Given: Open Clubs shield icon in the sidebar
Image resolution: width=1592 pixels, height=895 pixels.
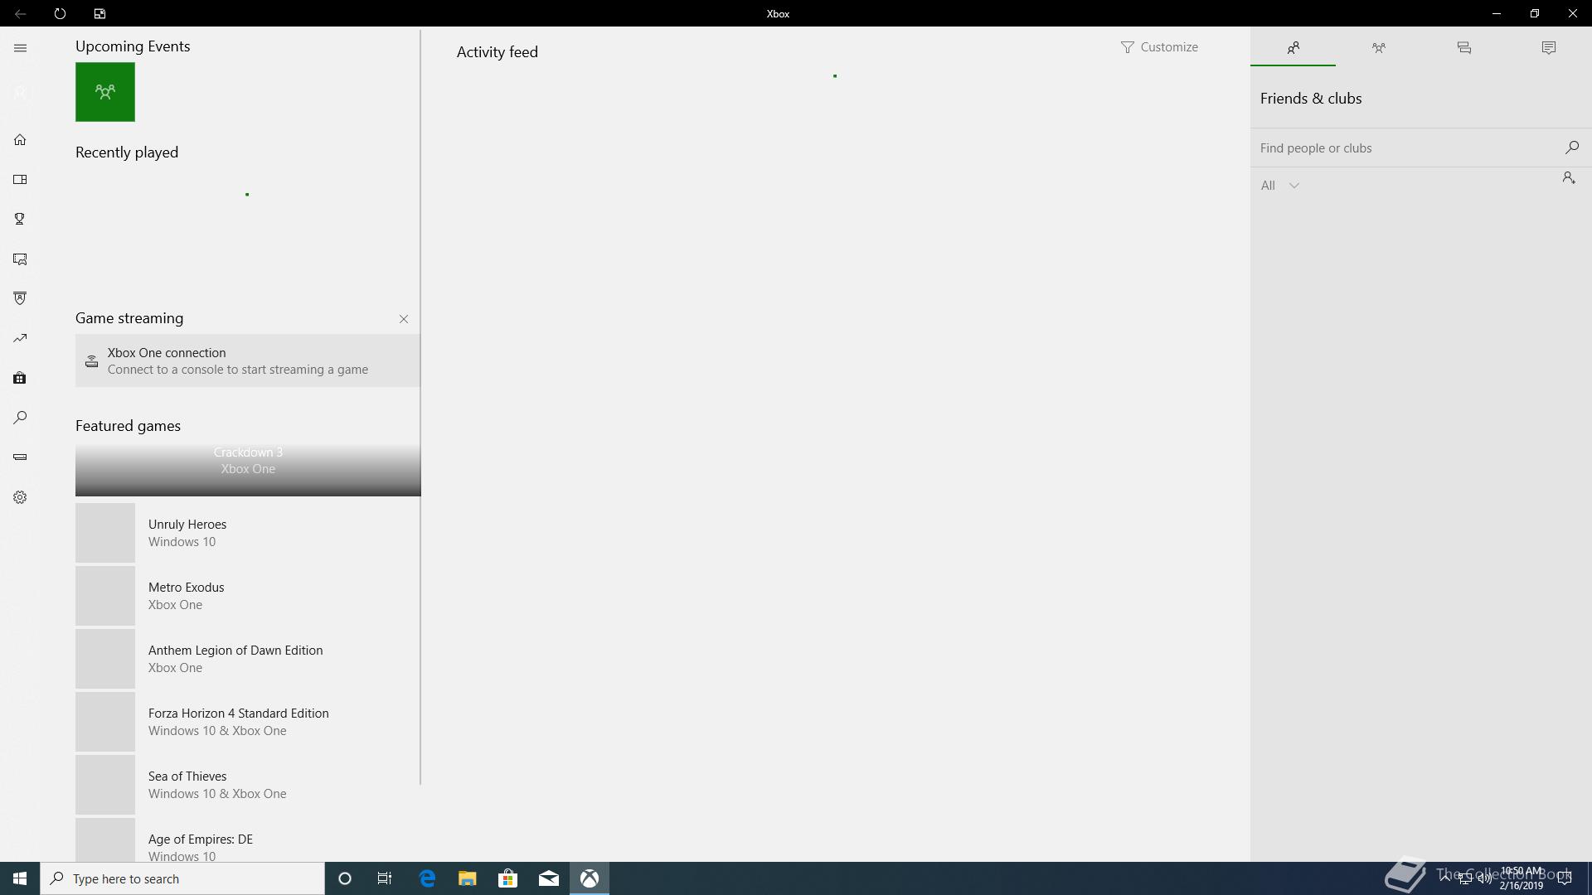Looking at the screenshot, I should point(20,298).
